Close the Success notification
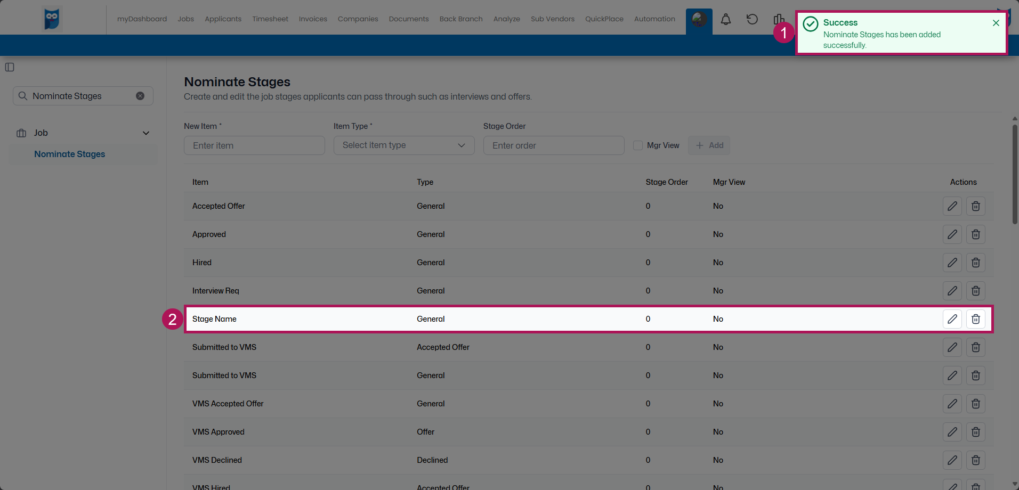The image size is (1019, 490). 996,23
